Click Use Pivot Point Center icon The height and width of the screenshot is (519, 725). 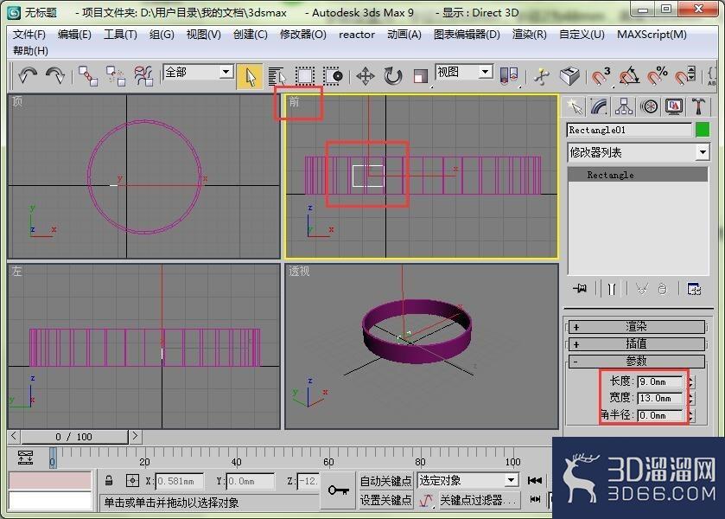pos(509,75)
